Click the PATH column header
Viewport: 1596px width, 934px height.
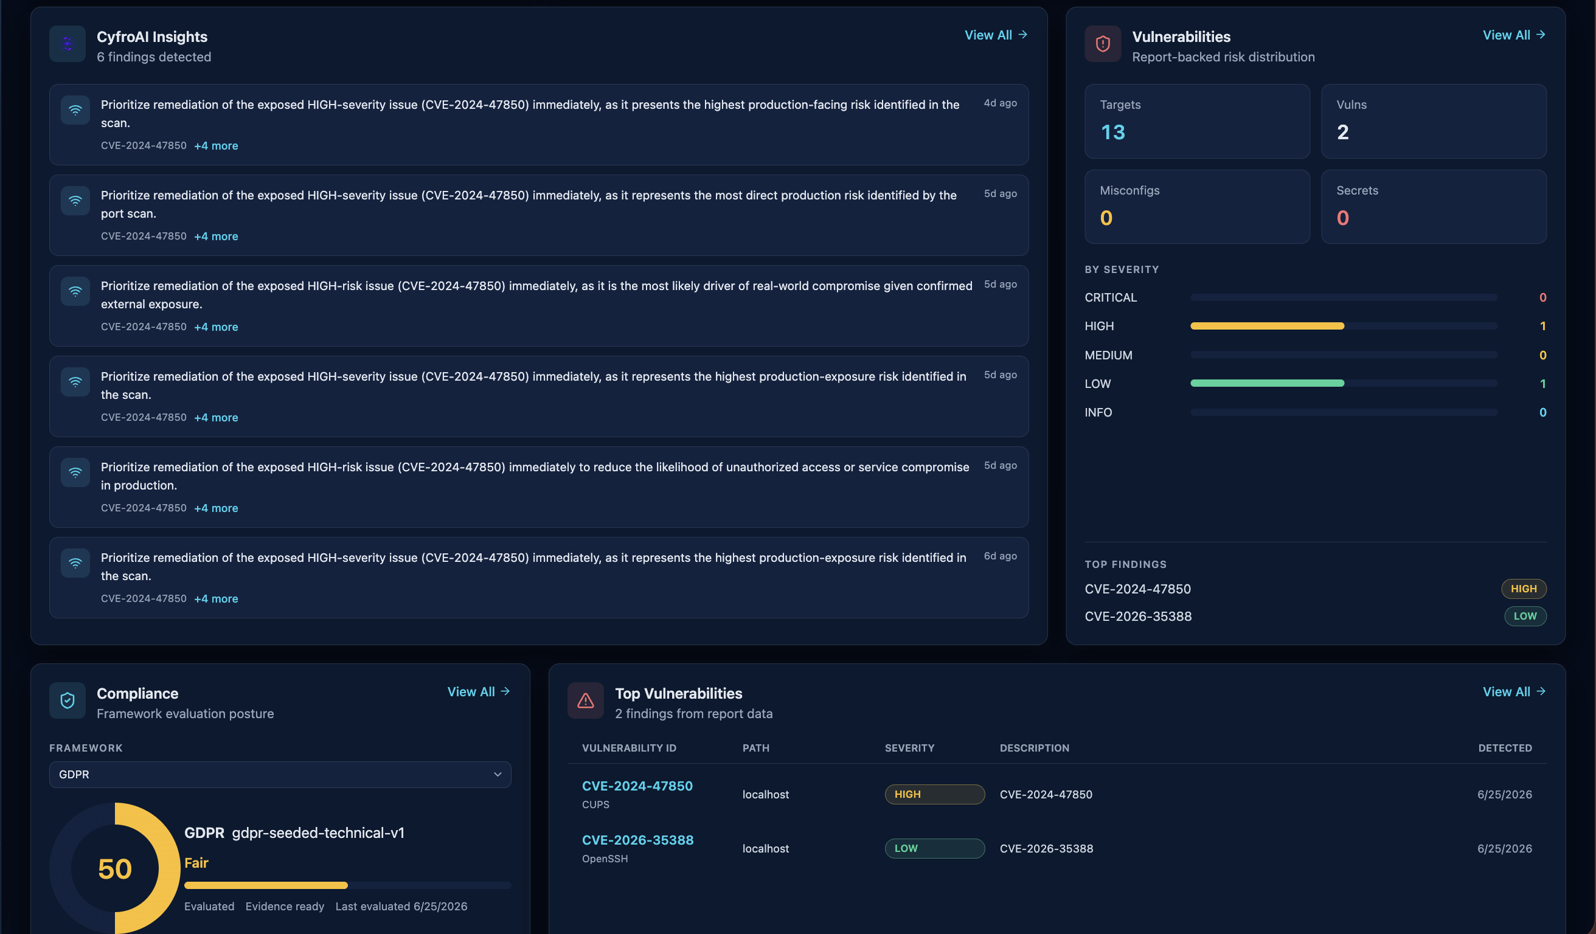click(x=755, y=748)
